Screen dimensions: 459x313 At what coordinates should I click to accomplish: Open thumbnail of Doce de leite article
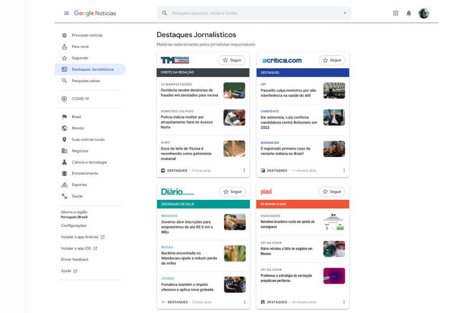tap(234, 149)
